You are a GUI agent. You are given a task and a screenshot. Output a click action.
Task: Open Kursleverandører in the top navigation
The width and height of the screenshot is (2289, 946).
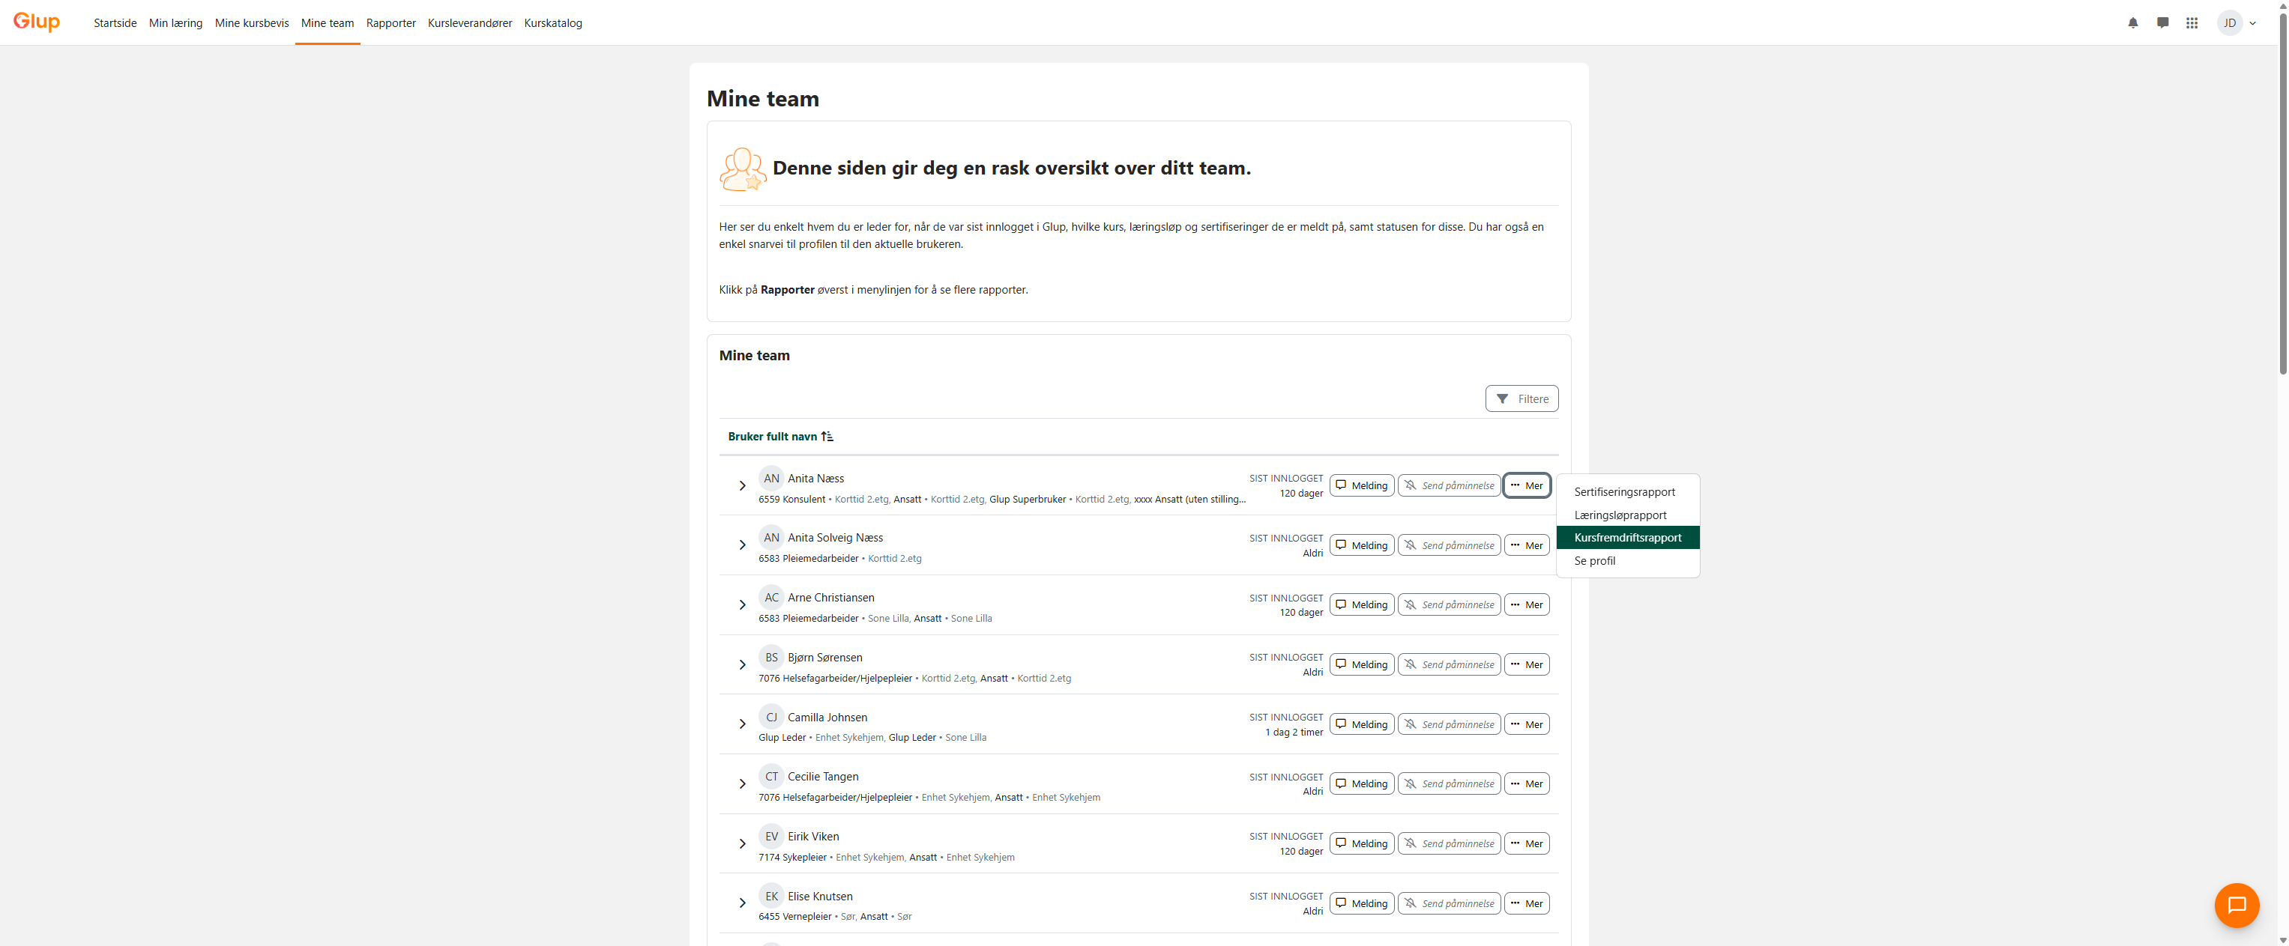[469, 23]
